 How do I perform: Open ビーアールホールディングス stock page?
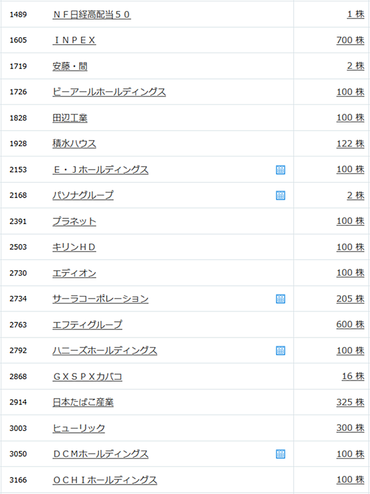click(x=109, y=92)
